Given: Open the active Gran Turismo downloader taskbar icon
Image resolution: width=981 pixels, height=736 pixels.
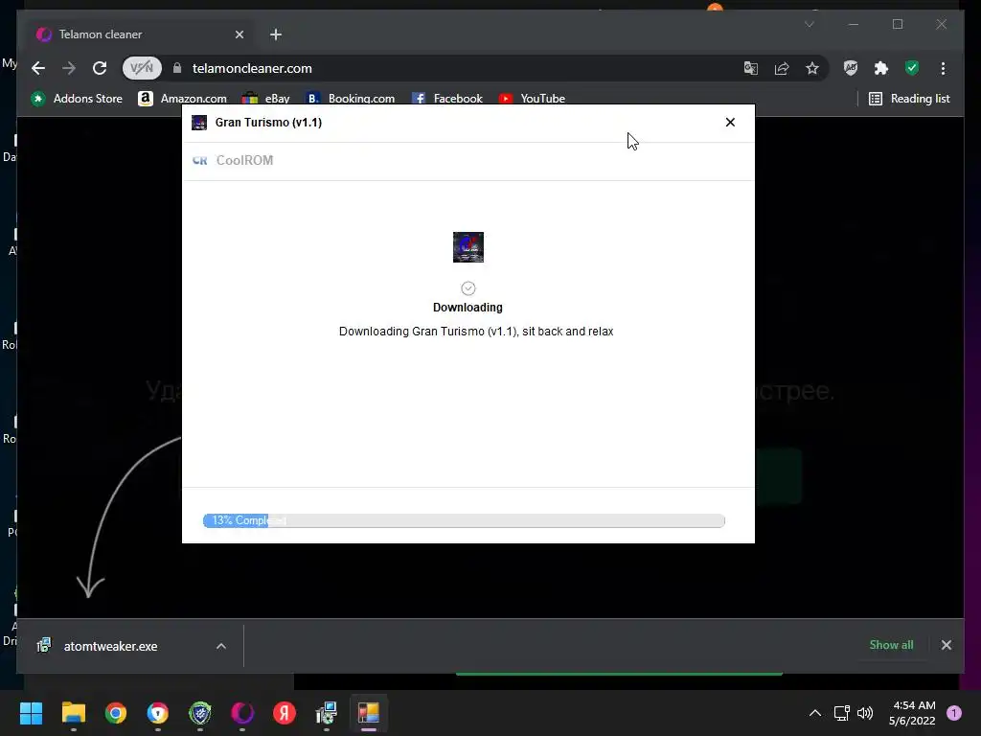Looking at the screenshot, I should click(369, 713).
